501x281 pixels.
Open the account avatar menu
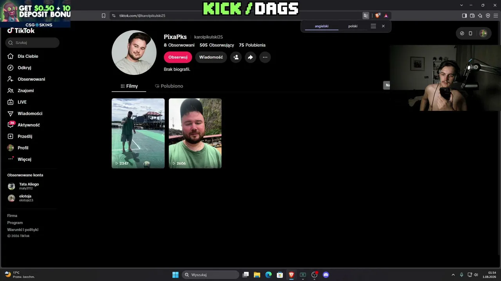point(483,34)
